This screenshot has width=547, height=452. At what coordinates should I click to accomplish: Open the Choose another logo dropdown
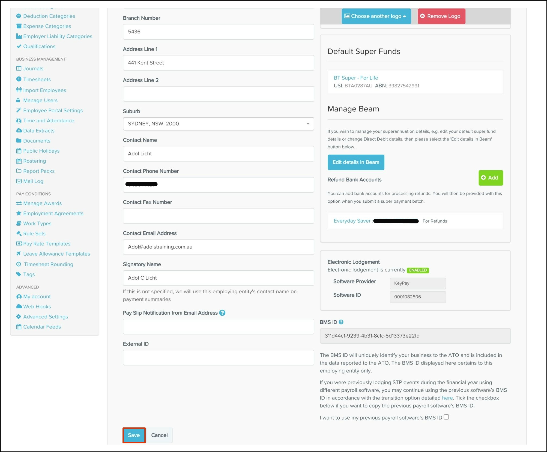[x=376, y=16]
